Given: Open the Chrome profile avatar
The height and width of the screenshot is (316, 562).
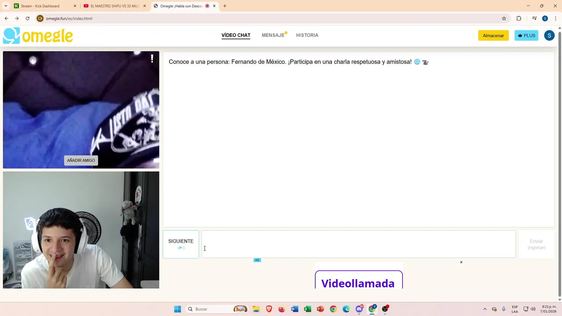Looking at the screenshot, I should click(x=545, y=18).
